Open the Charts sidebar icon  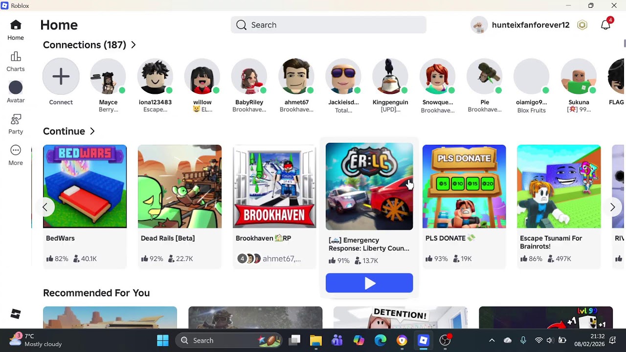pyautogui.click(x=16, y=56)
